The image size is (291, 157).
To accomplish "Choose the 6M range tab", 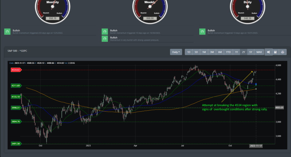I will point(220,52).
